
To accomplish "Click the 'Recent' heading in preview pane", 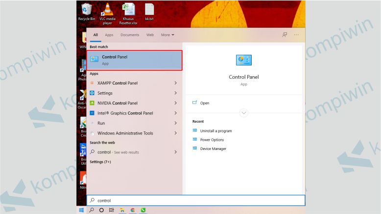I will [198, 122].
